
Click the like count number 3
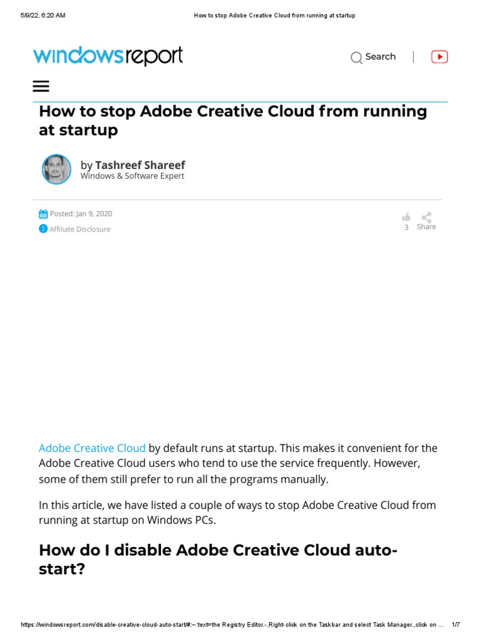406,227
